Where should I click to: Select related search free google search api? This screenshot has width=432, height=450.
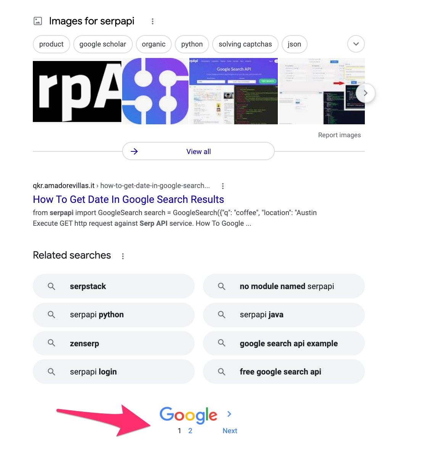pyautogui.click(x=284, y=372)
